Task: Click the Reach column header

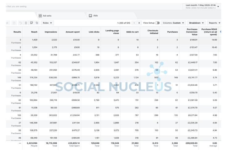Action: (34, 32)
